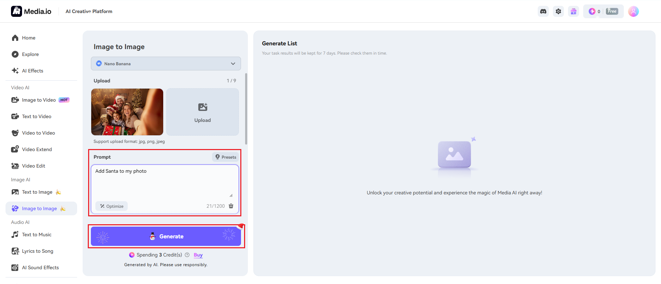Image resolution: width=661 pixels, height=284 pixels.
Task: Clear prompt with trash icon
Action: click(x=231, y=206)
